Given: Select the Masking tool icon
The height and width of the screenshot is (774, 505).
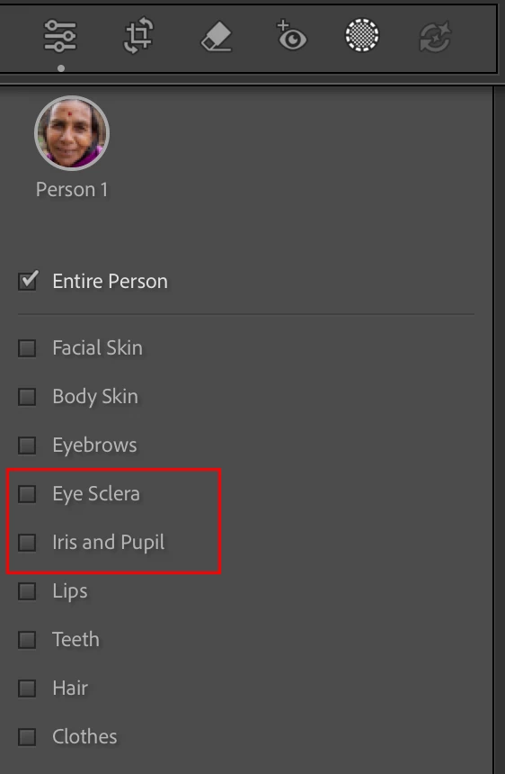Looking at the screenshot, I should point(362,35).
